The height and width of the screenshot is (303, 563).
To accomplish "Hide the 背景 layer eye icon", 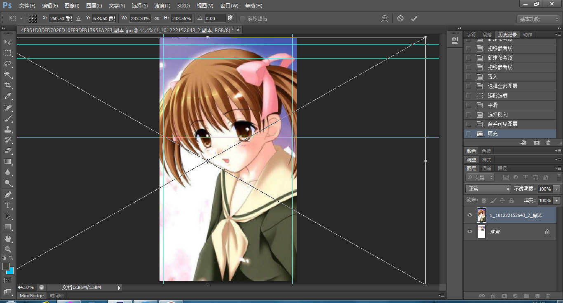I will pos(469,232).
